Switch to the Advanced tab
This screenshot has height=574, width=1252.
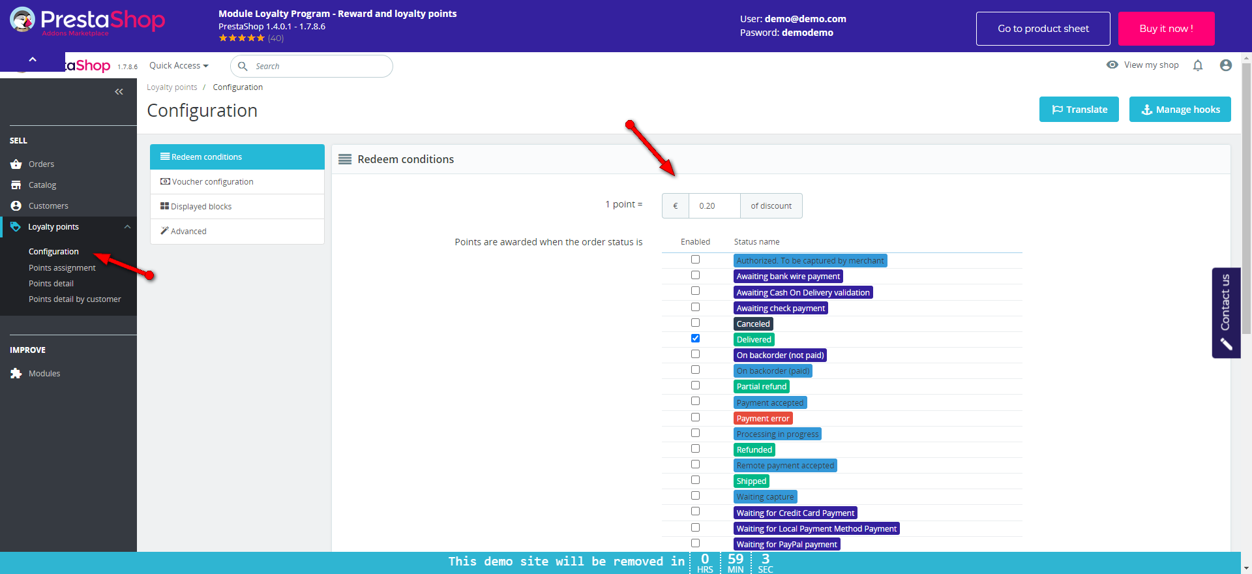click(237, 232)
